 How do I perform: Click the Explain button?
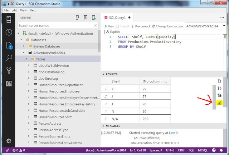[x=113, y=32]
